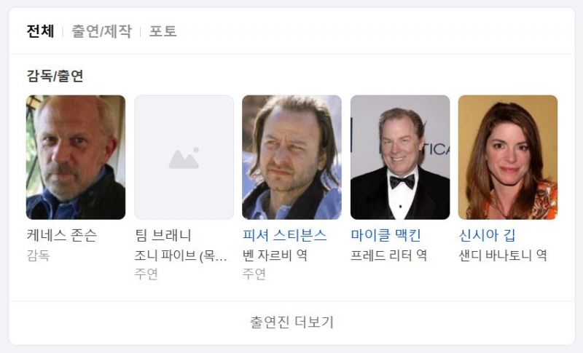Open the 신시아 깁 name link

click(x=488, y=236)
